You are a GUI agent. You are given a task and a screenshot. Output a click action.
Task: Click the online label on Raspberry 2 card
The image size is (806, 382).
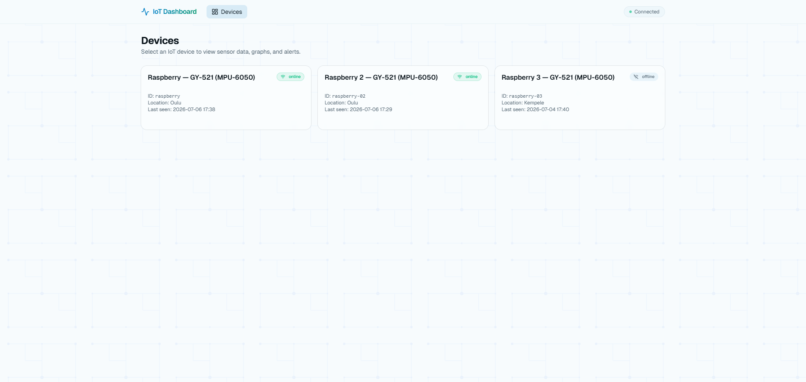point(471,77)
